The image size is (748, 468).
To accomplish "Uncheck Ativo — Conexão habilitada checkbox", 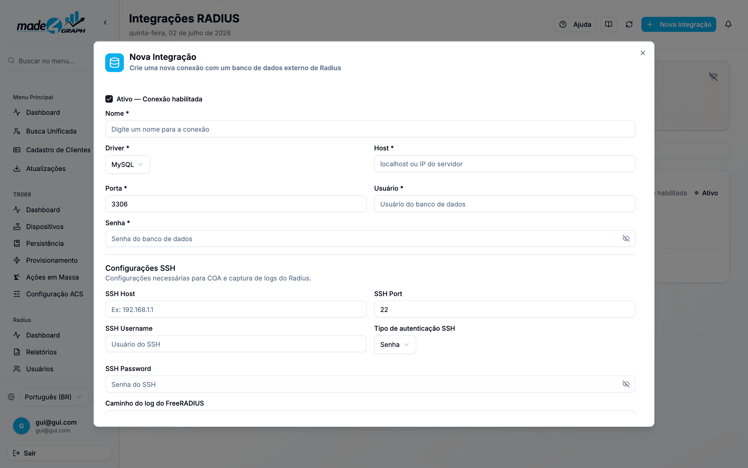I will [x=109, y=99].
